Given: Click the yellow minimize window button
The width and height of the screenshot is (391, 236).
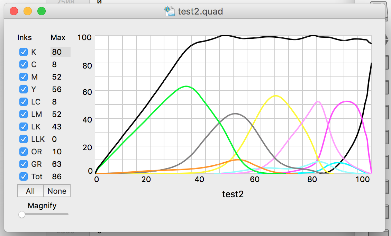Looking at the screenshot, I should 28,11.
